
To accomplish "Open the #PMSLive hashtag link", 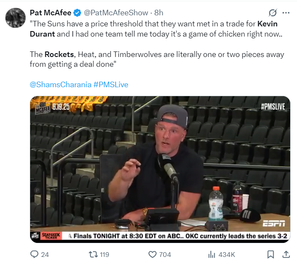I will (111, 84).
